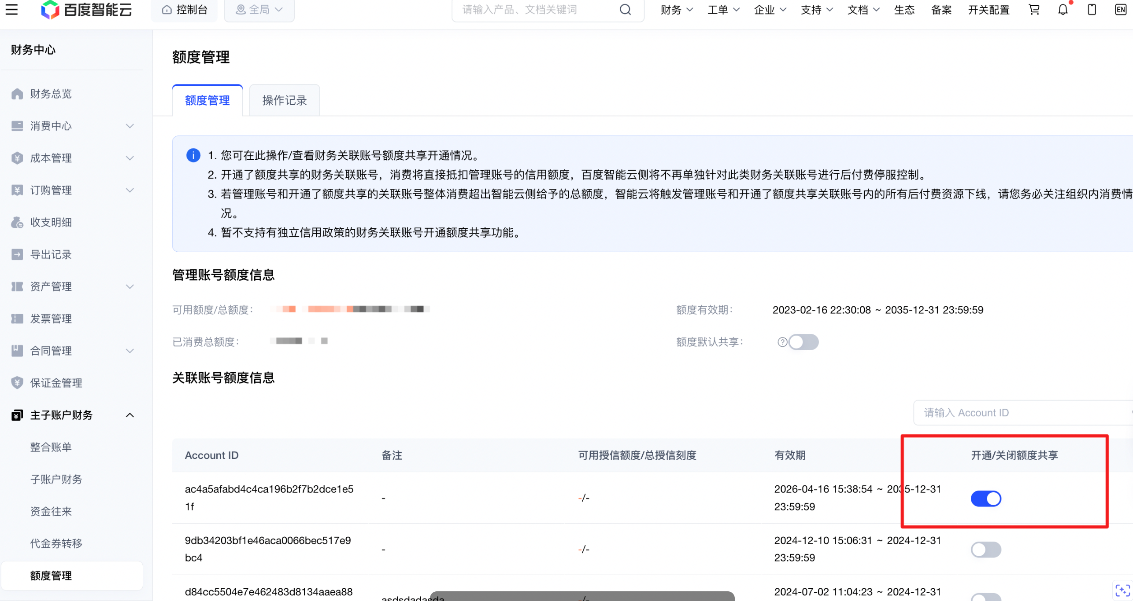Image resolution: width=1133 pixels, height=601 pixels.
Task: Toggle the 额度默认共享 switch
Action: 803,342
